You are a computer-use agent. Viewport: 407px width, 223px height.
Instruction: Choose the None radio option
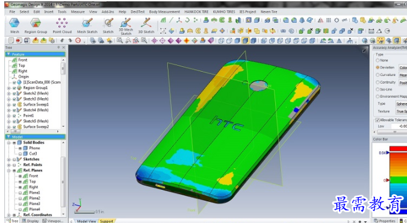[x=378, y=60]
